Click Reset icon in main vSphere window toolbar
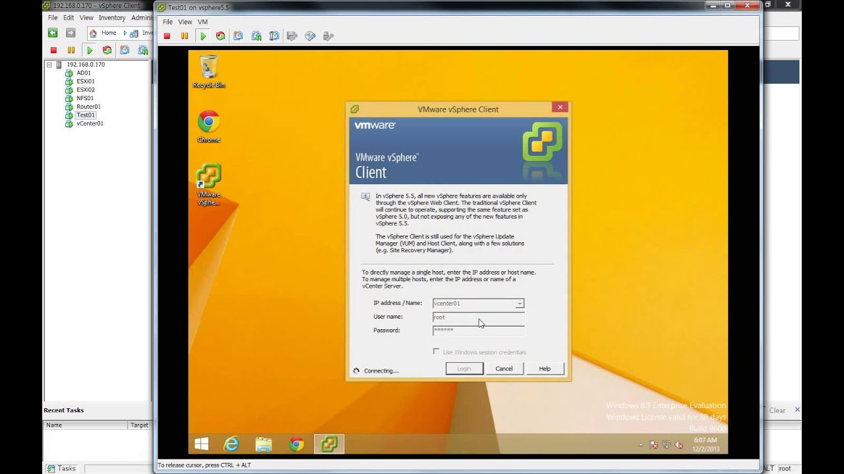 point(107,50)
